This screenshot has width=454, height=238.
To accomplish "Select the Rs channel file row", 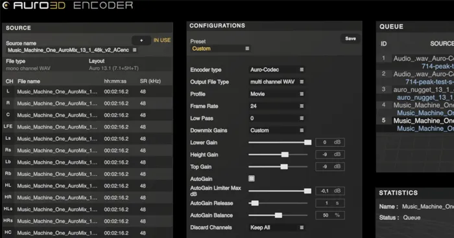I will (x=88, y=151).
